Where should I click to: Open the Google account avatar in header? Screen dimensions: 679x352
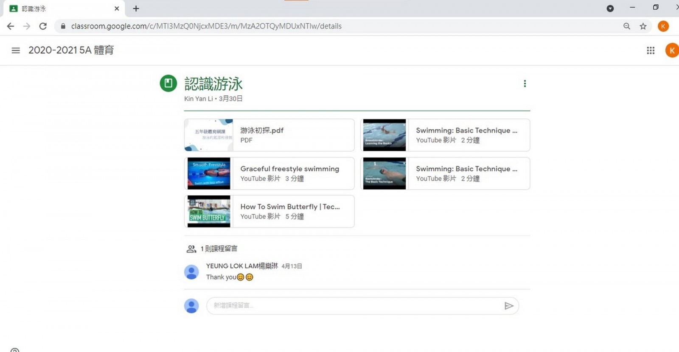click(x=671, y=50)
